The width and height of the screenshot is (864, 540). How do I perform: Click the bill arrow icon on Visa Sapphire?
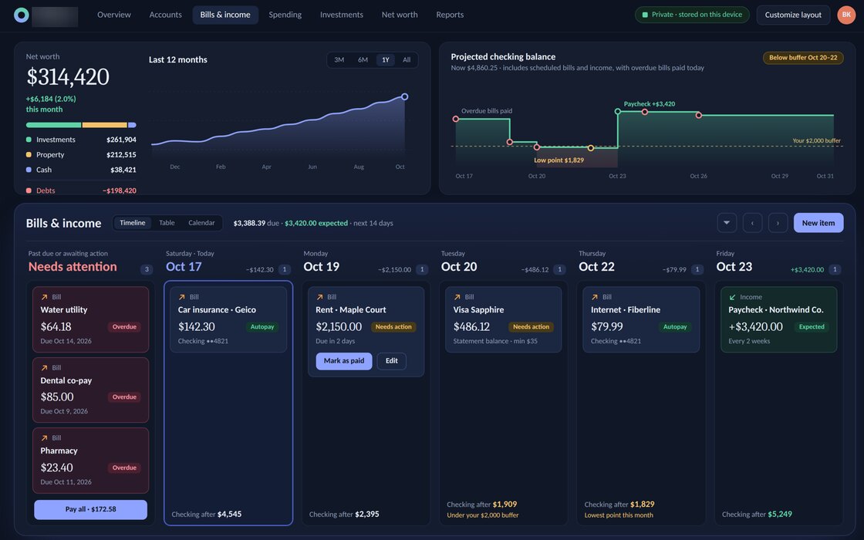[x=457, y=297]
